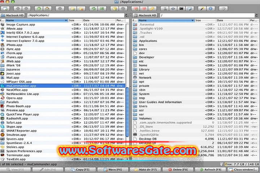Open Edit credentials key icon

[x=152, y=9]
